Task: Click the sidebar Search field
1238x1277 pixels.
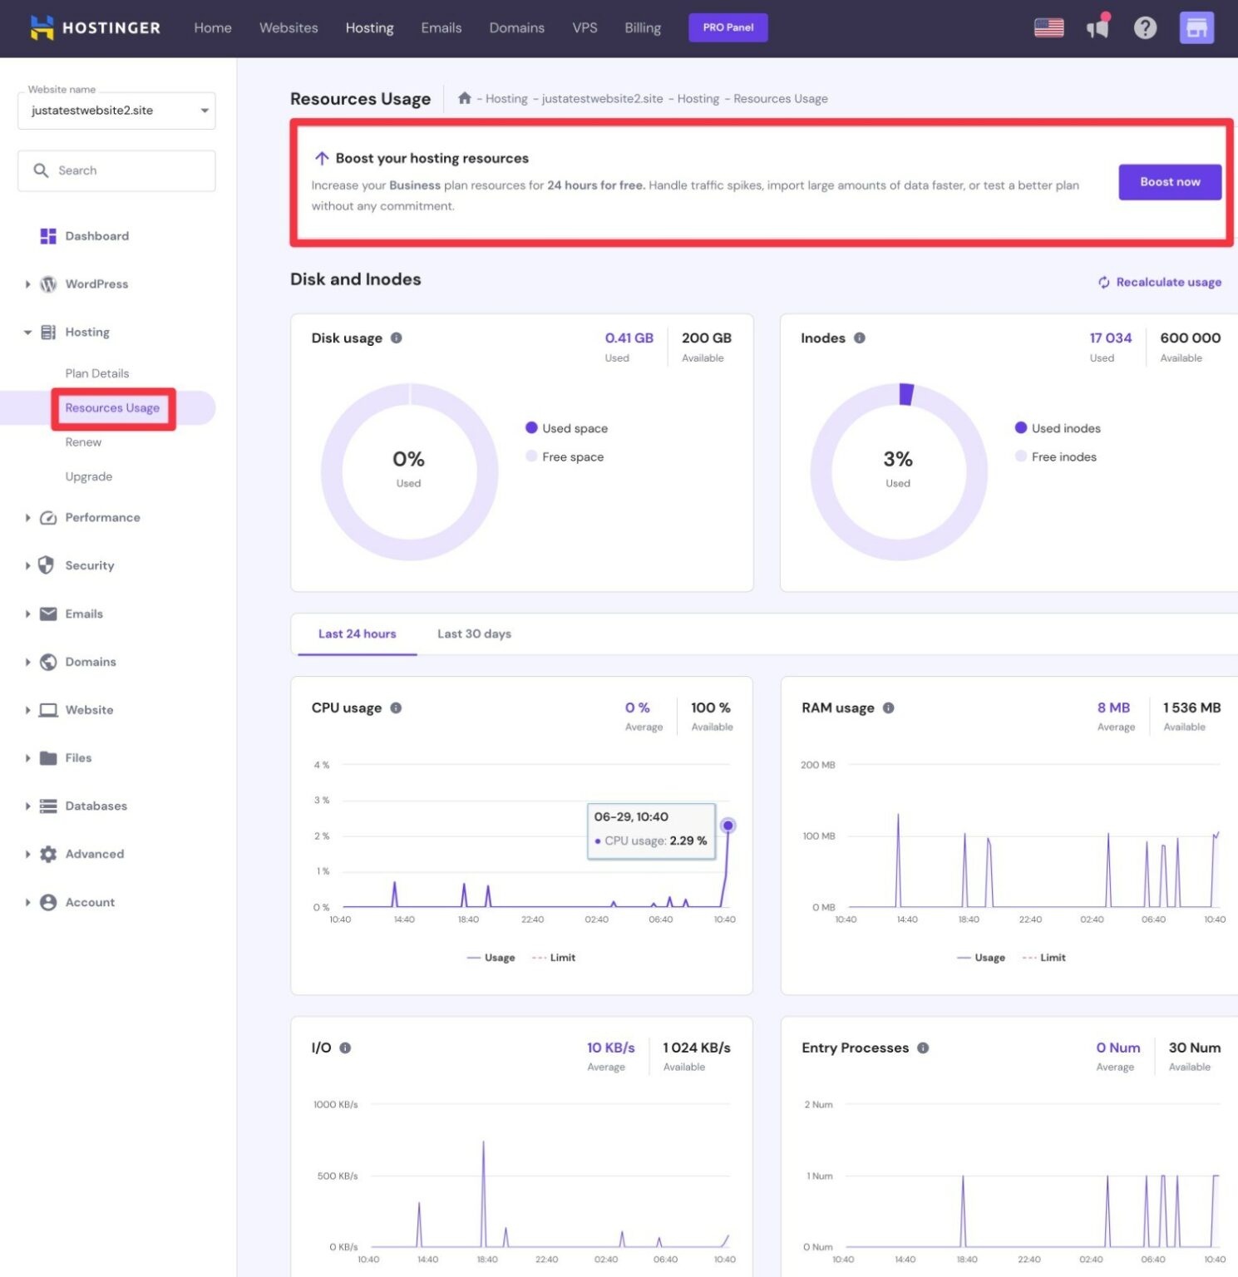Action: (116, 170)
